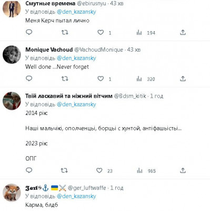Open the profile name 'Твій ласкавий та ніжний вітчим'
The width and height of the screenshot is (210, 211).
pos(69,96)
